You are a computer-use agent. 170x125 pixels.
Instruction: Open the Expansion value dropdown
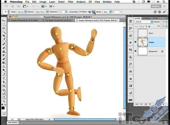coord(66,12)
